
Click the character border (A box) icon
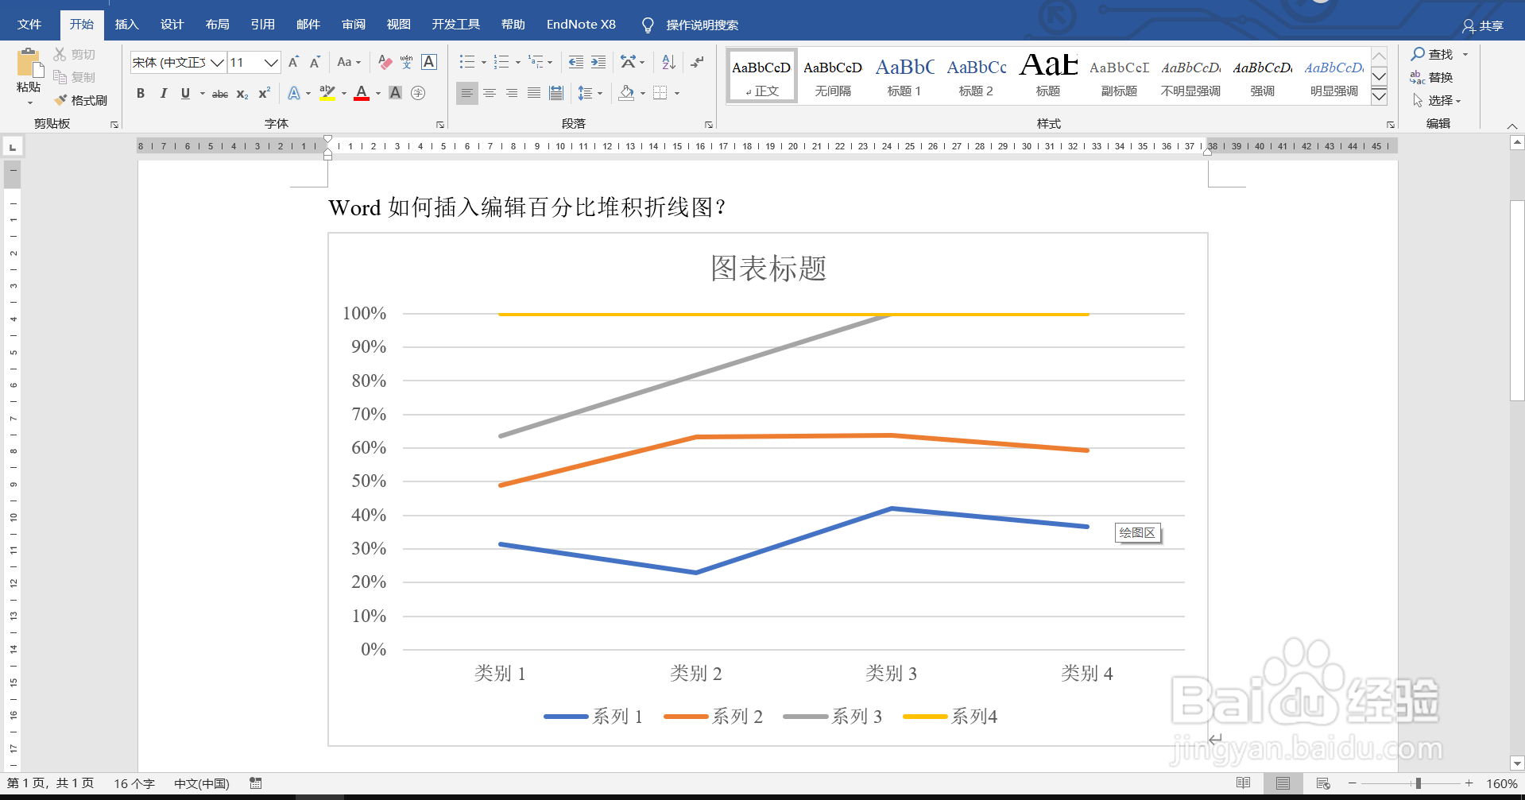pyautogui.click(x=429, y=62)
